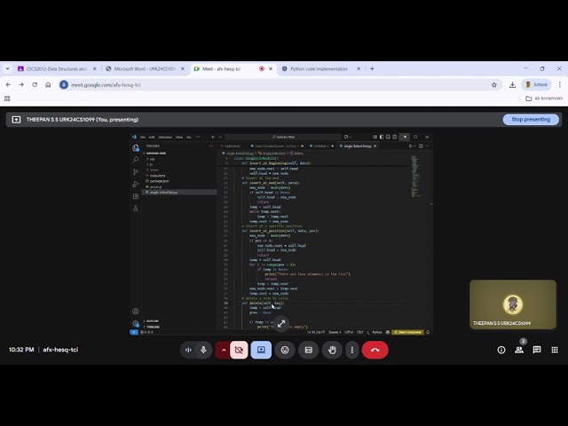The width and height of the screenshot is (568, 426).
Task: Open the activities grid icon
Action: coord(555,350)
